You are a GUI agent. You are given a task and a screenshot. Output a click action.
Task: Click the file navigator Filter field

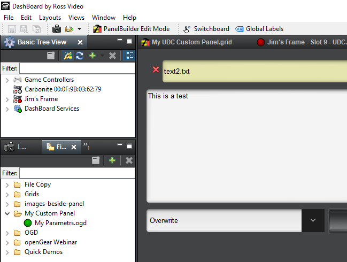(77, 173)
